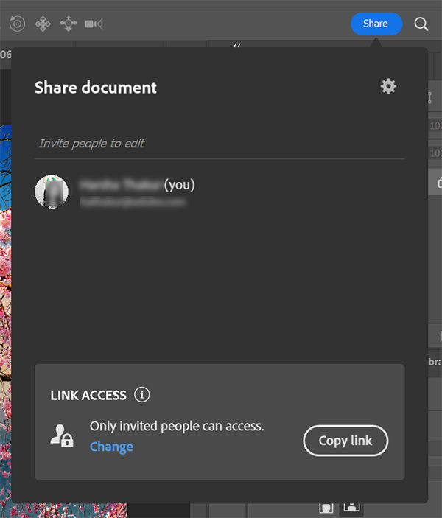The height and width of the screenshot is (518, 442).
Task: Click the "(you)" label next to name
Action: pyautogui.click(x=179, y=185)
